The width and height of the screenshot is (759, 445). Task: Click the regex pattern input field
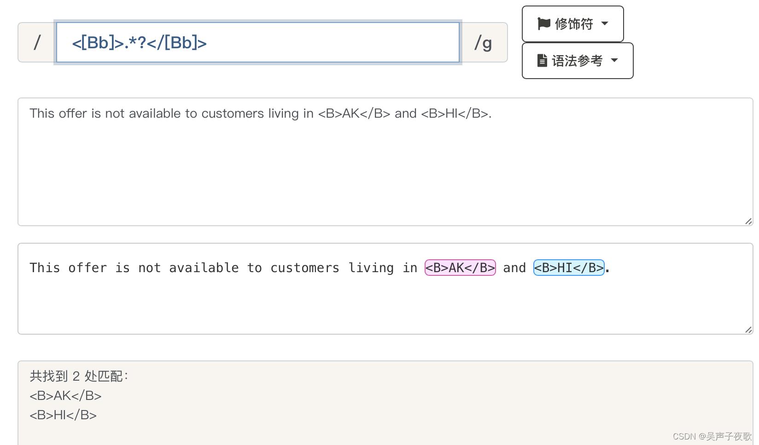coord(258,42)
